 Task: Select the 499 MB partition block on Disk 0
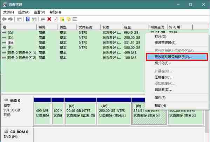point(42,111)
